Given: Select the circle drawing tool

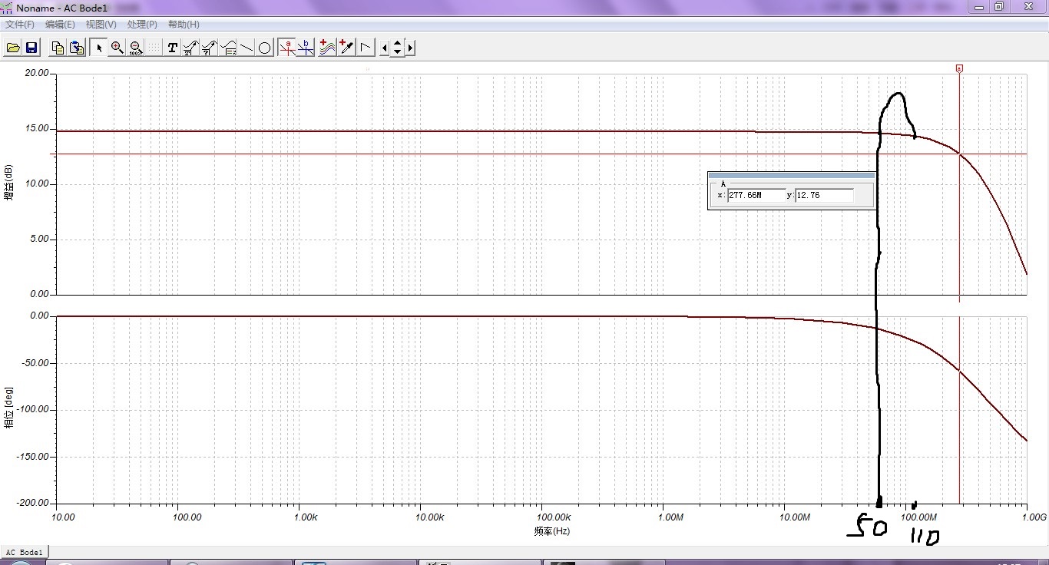Looking at the screenshot, I should click(265, 48).
